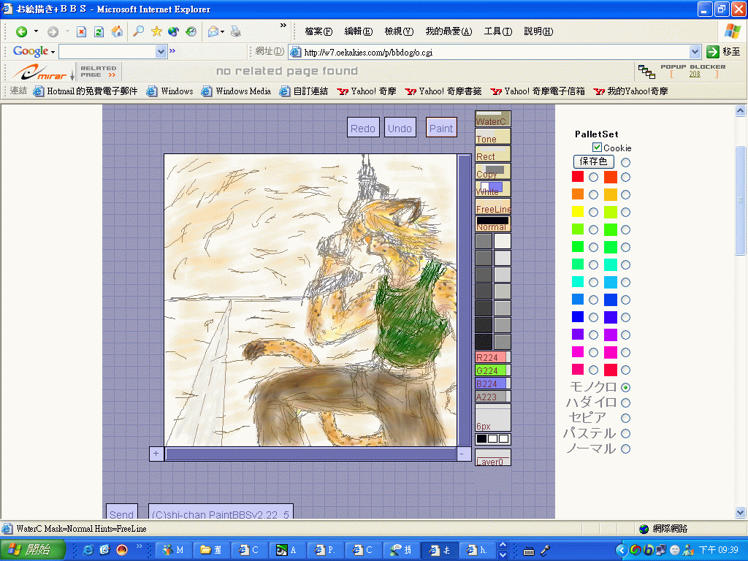Pick the red color swatch in PalletSet
This screenshot has width=748, height=561.
578,177
